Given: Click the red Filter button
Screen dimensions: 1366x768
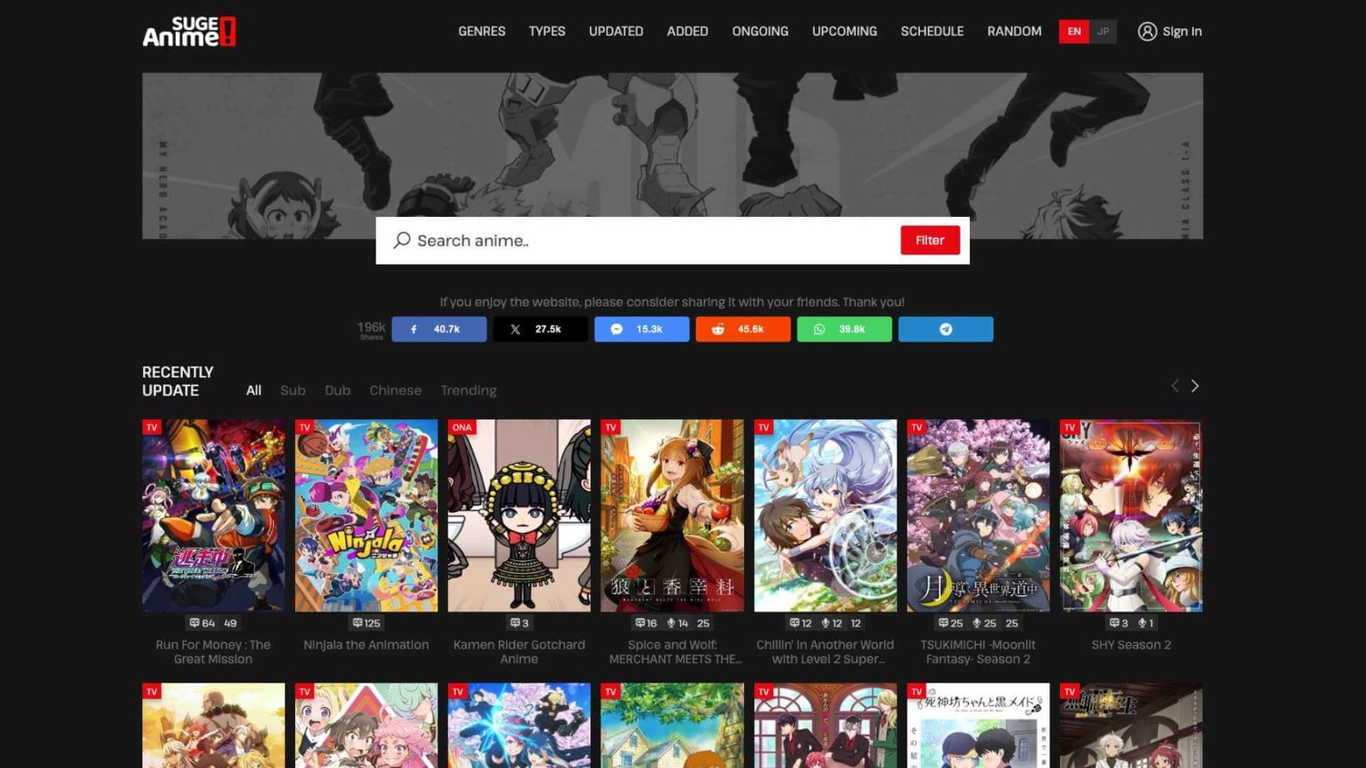Looking at the screenshot, I should coord(930,241).
